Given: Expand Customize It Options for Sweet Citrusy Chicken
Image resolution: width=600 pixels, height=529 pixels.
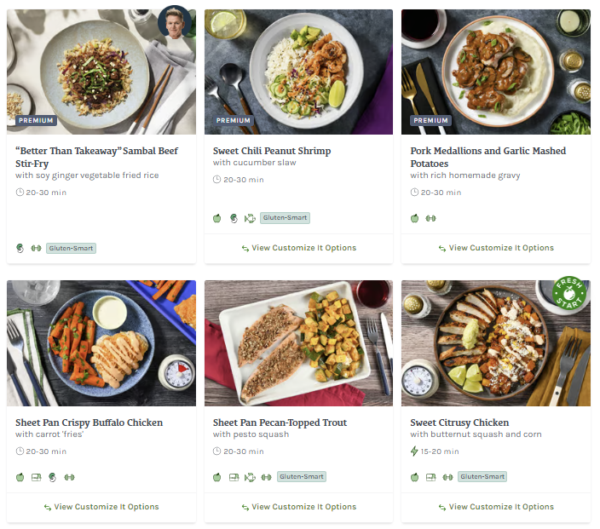Looking at the screenshot, I should [495, 507].
